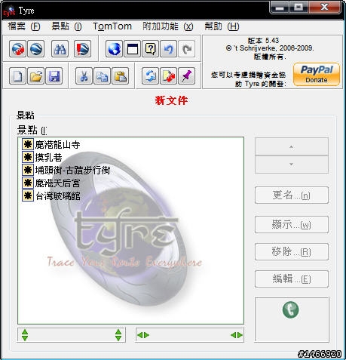Click the left green vertical arrows control
Screen dimensions: 346x360
[25, 335]
